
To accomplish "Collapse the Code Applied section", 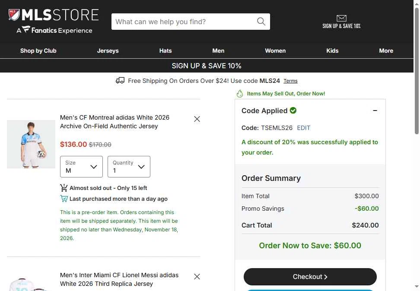I will 375,110.
